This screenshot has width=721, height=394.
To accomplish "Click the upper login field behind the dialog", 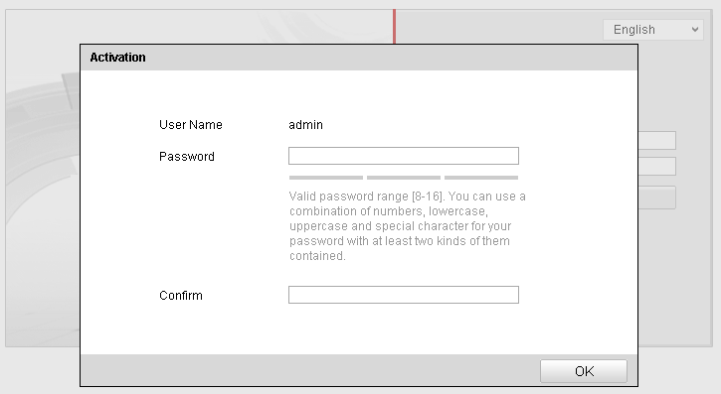I will click(657, 140).
